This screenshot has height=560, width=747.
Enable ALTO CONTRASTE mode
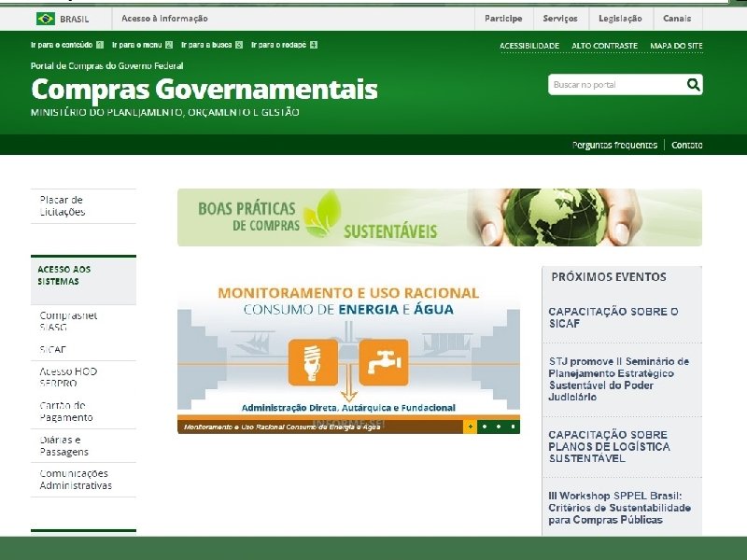[604, 46]
